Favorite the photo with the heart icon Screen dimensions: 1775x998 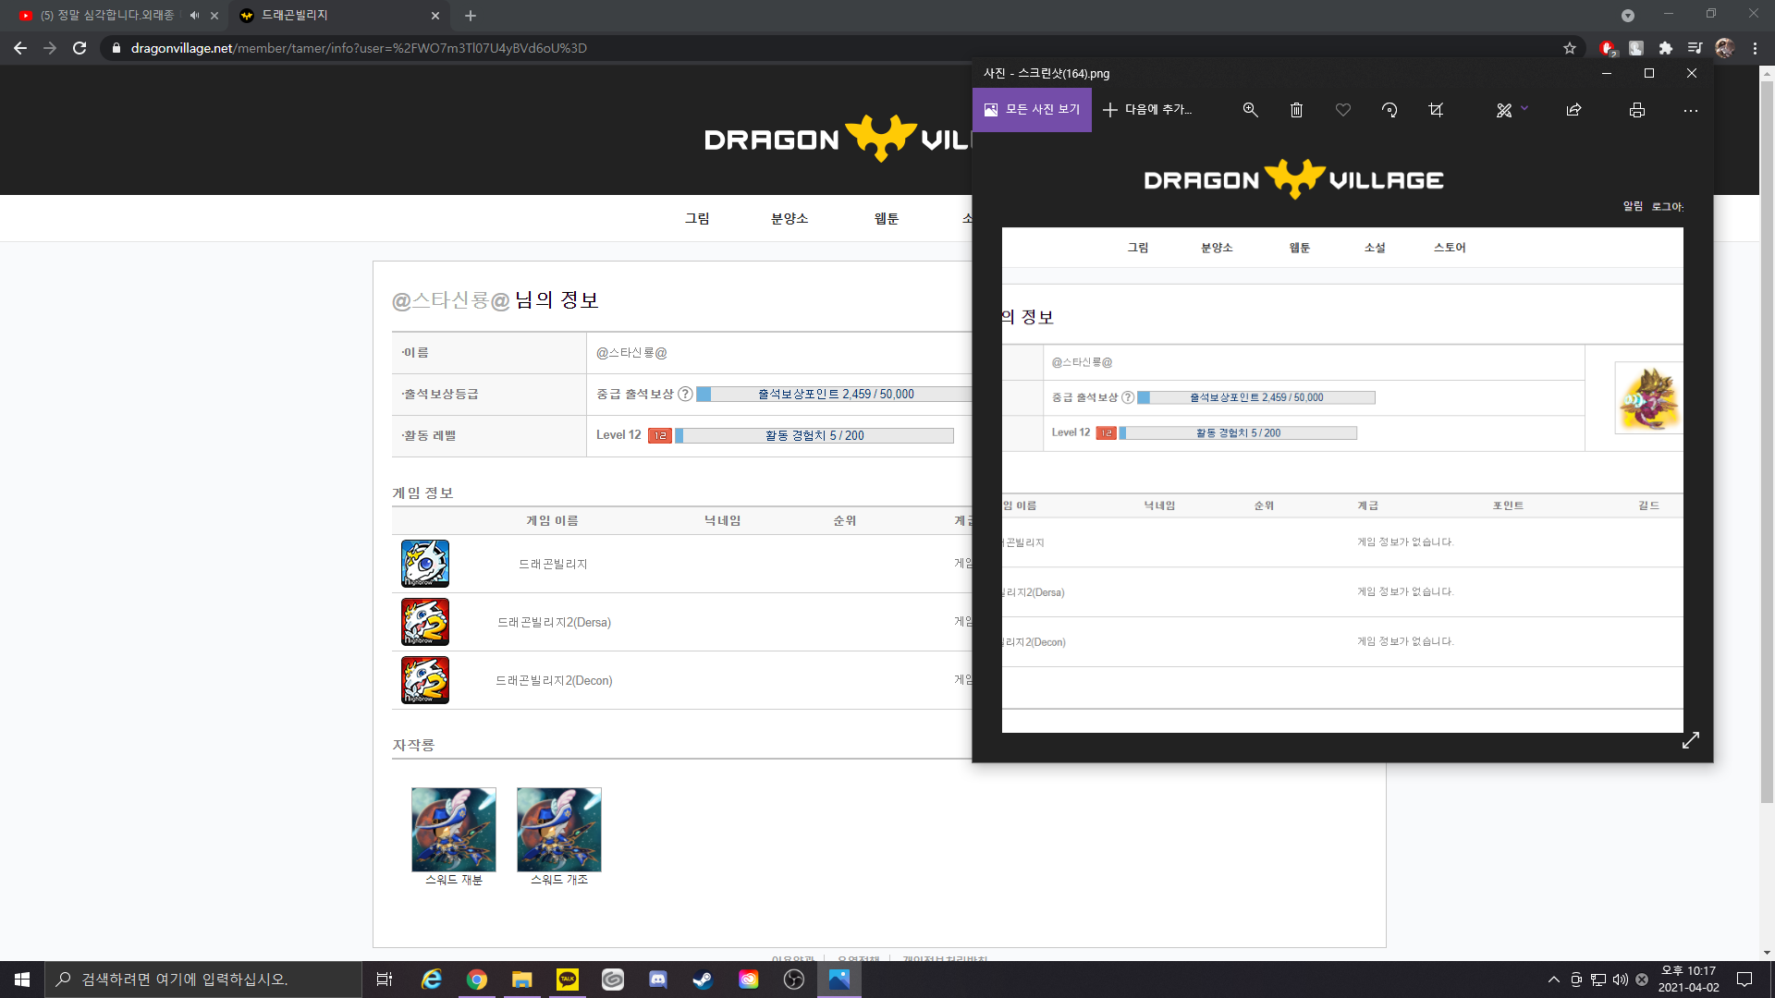tap(1343, 110)
